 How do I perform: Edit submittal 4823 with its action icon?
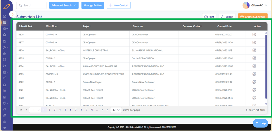(254, 74)
